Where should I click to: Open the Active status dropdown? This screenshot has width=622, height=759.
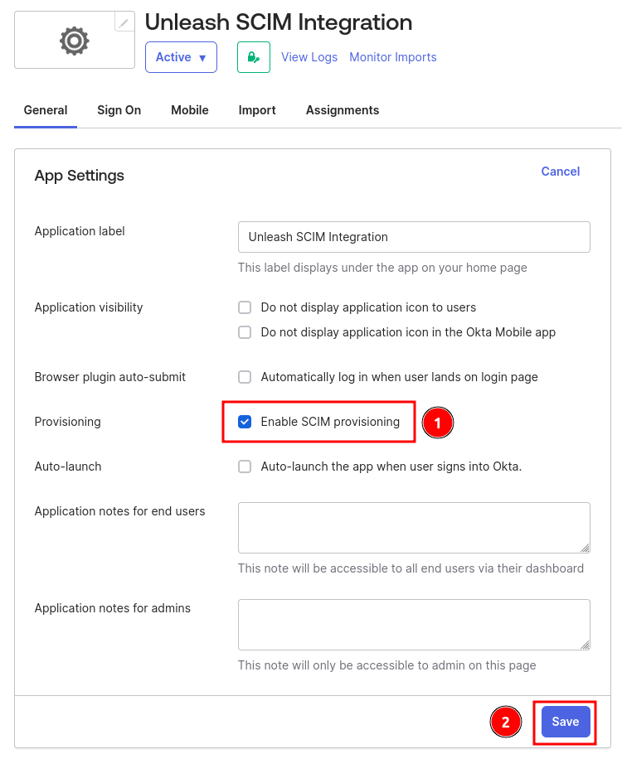click(x=181, y=57)
